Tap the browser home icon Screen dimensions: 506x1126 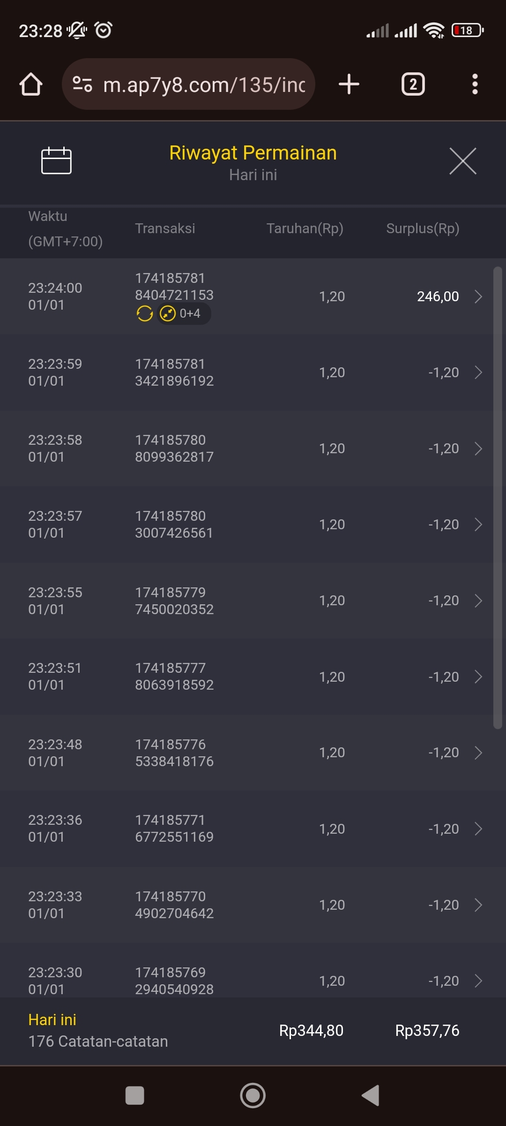click(x=31, y=84)
